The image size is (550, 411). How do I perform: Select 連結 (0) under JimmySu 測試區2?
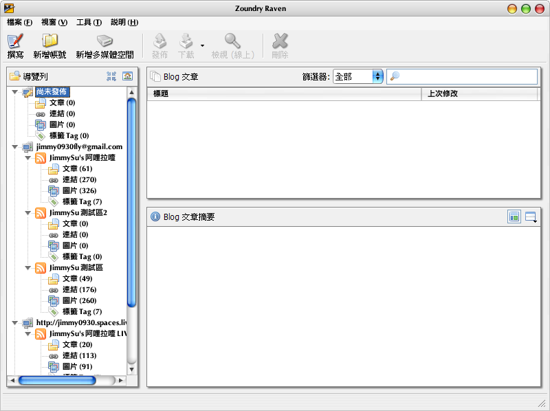tap(76, 234)
